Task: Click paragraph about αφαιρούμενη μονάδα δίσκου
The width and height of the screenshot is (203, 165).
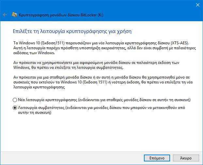Action: coord(96,65)
